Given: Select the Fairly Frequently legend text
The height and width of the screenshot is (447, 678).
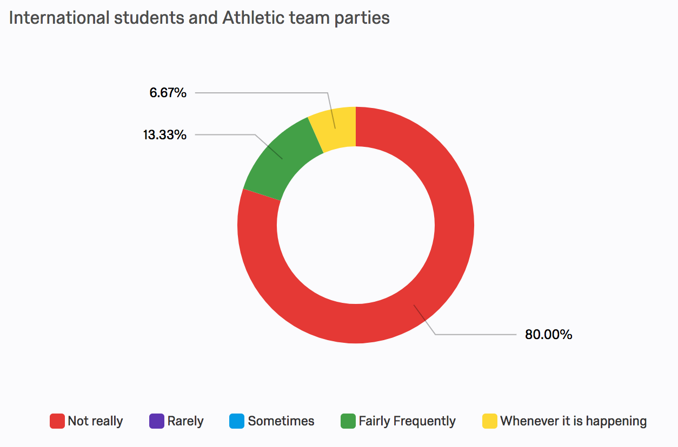Looking at the screenshot, I should point(407,421).
